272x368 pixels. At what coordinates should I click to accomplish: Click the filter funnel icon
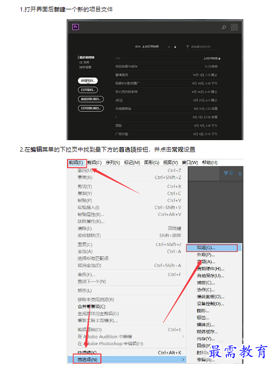(187, 47)
